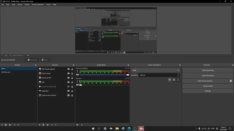This screenshot has height=131, width=234.
Task: Open the Tools menu
Action: click(x=48, y=5)
